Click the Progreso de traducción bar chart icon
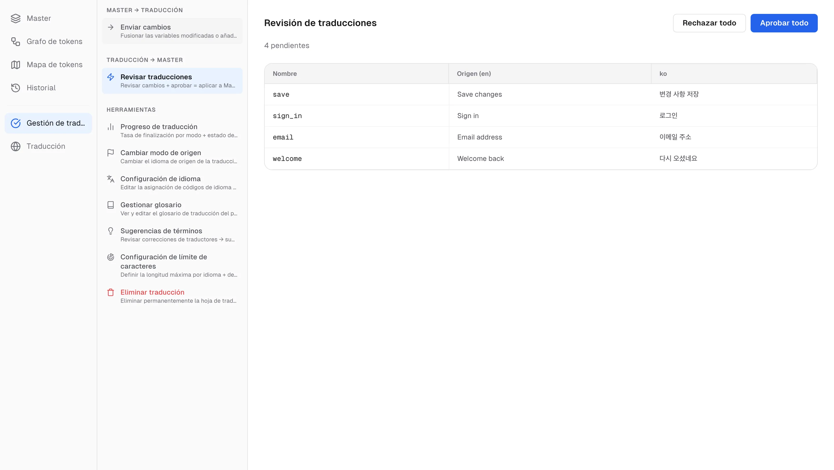 tap(111, 127)
